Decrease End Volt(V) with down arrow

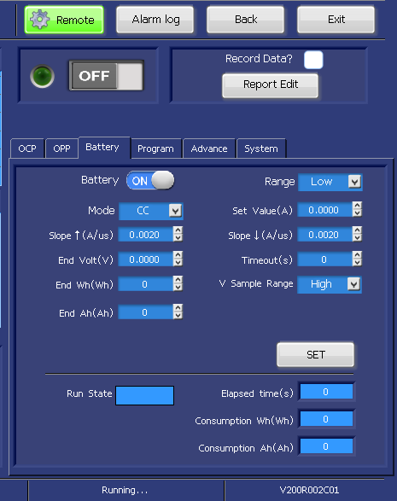[x=178, y=263]
